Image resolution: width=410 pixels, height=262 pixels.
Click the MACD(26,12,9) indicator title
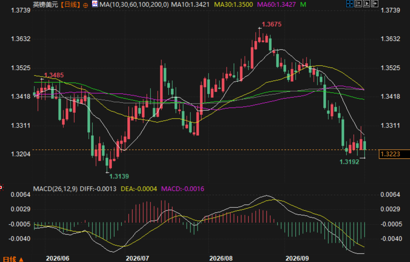[55, 189]
